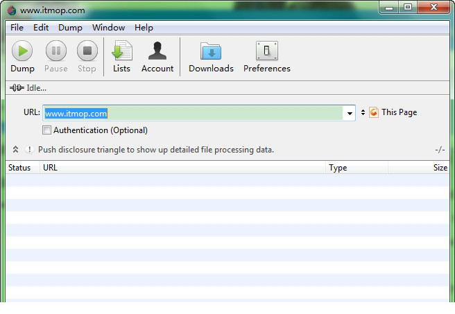455x314 pixels.
Task: Start the Dump with the green play icon
Action: point(22,51)
